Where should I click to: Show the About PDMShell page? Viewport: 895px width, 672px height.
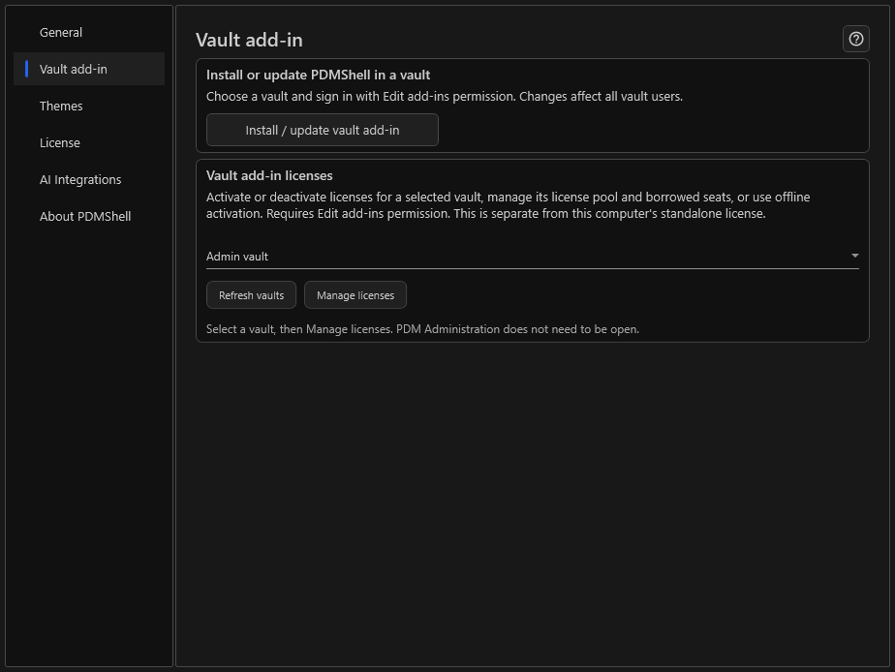pos(89,216)
